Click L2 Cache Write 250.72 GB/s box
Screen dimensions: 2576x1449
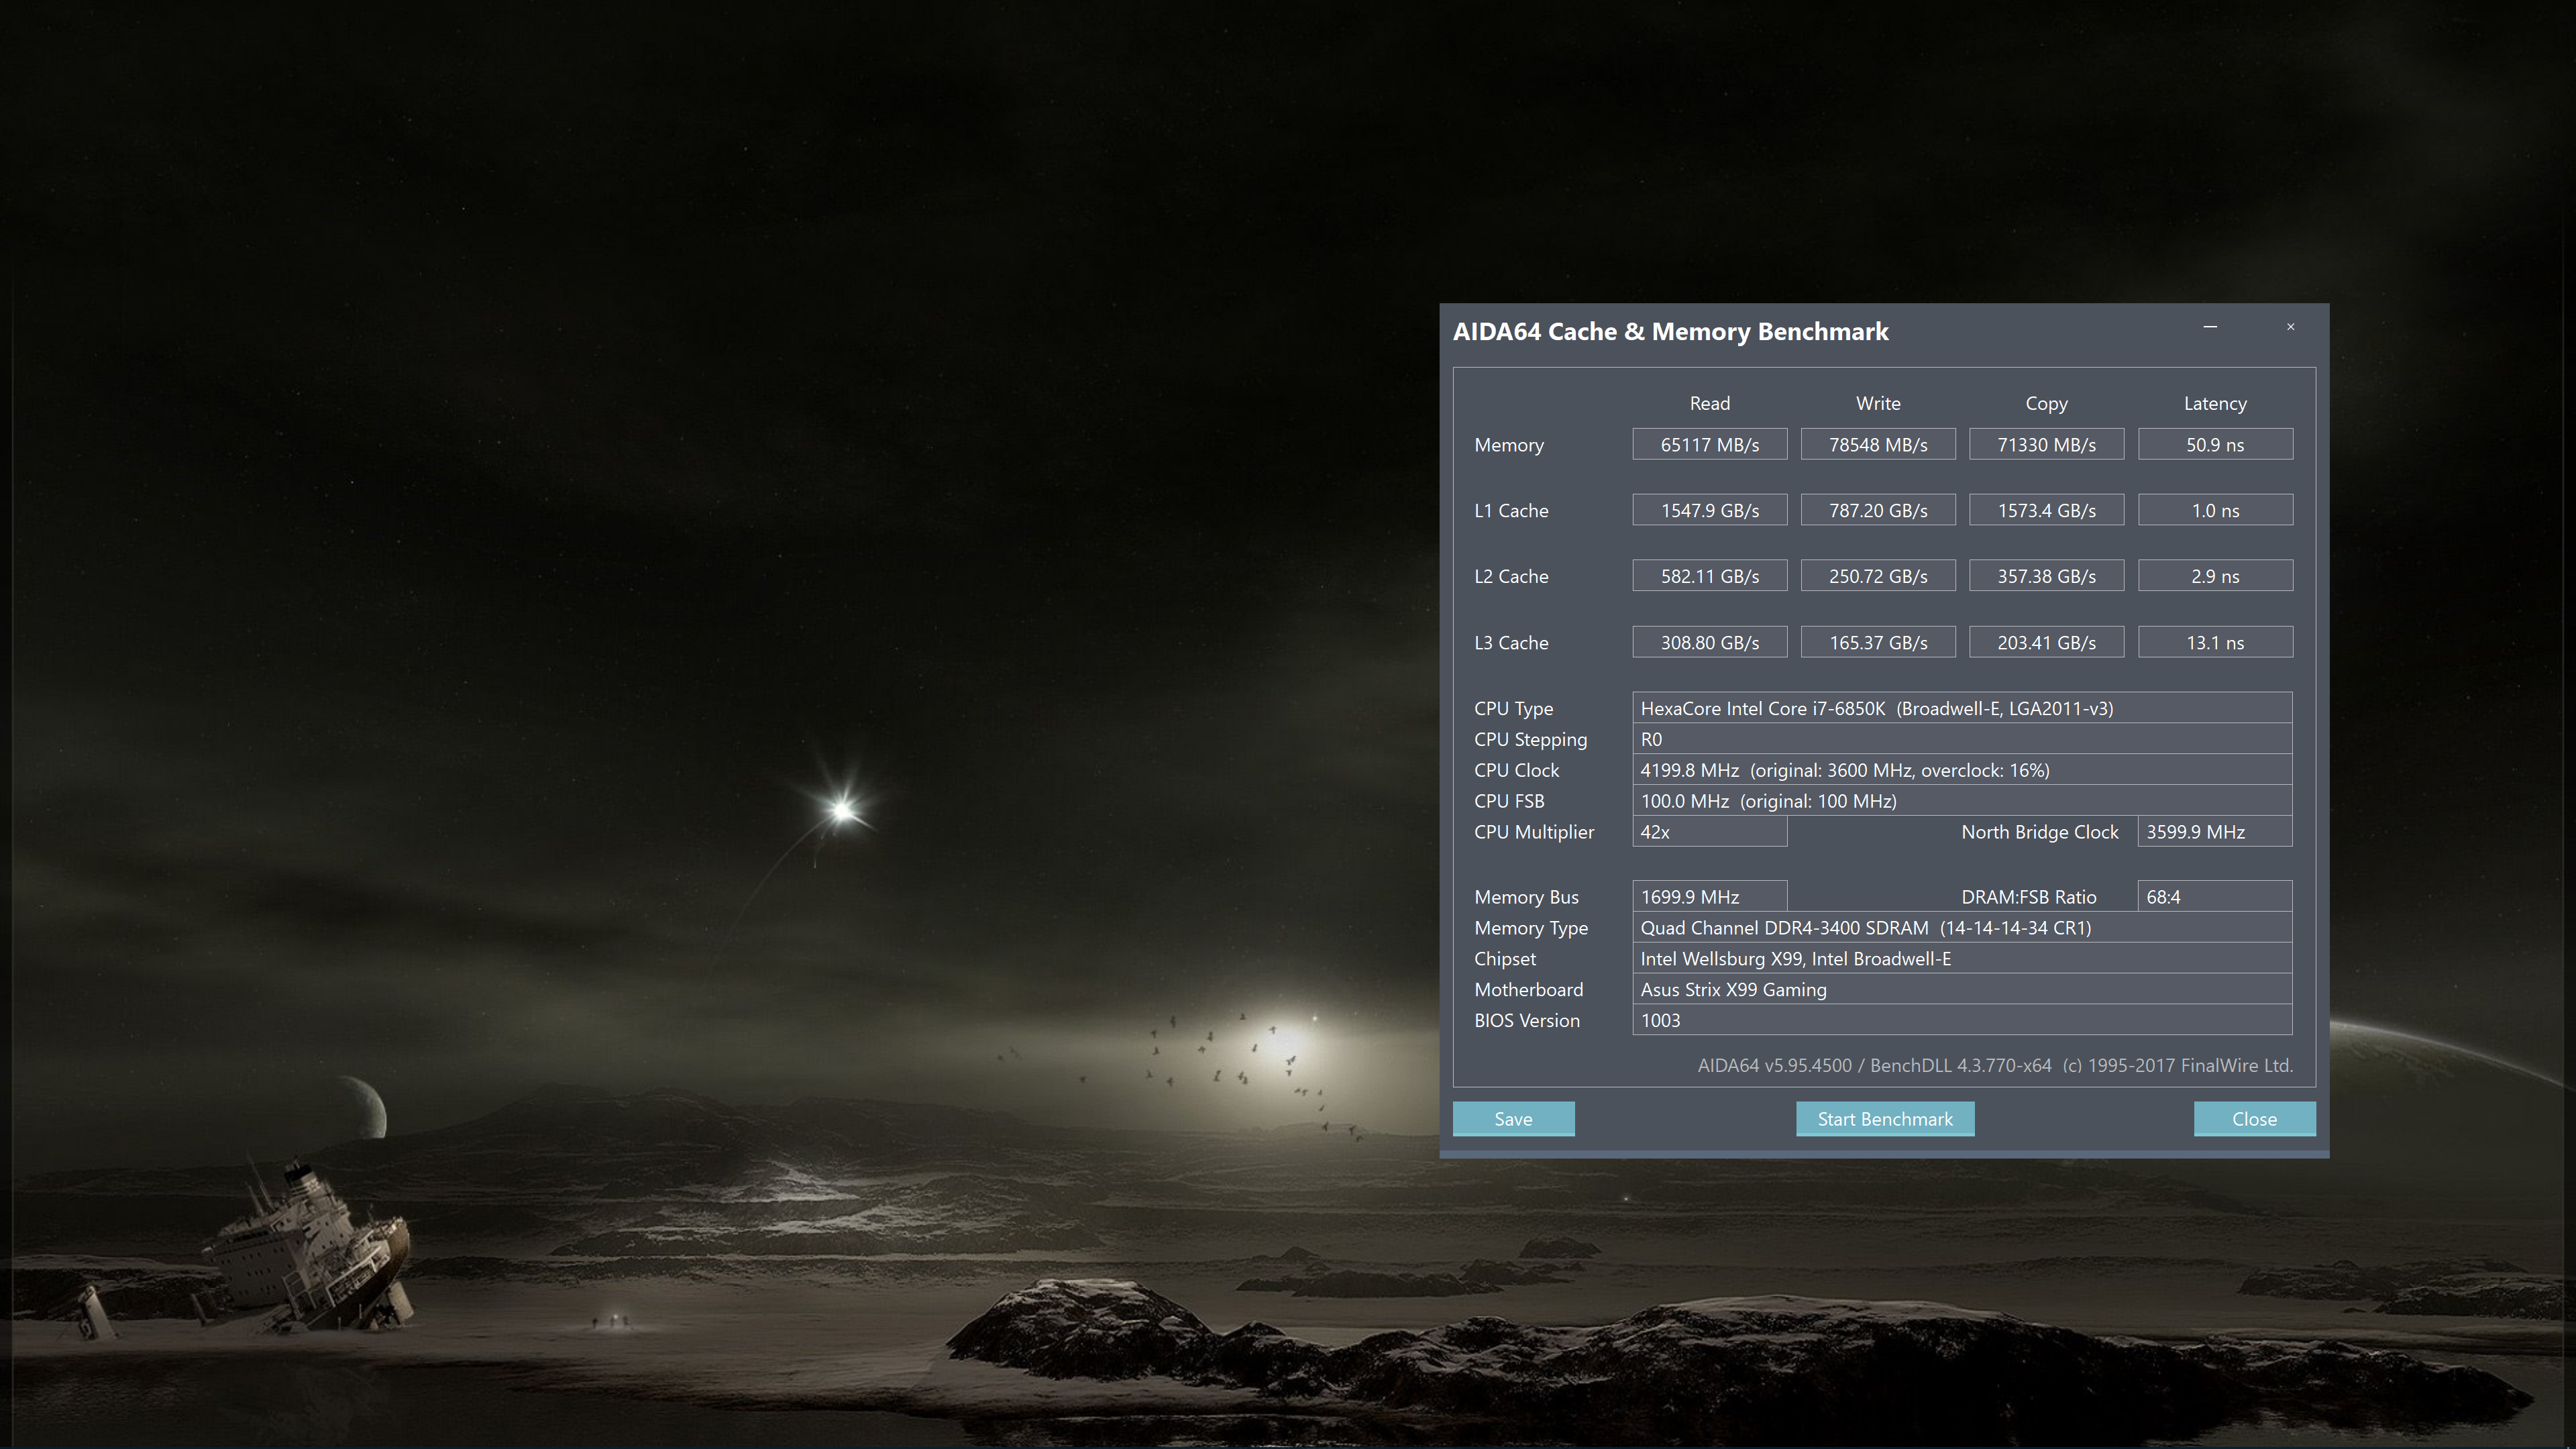pyautogui.click(x=1877, y=576)
